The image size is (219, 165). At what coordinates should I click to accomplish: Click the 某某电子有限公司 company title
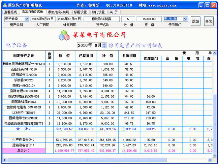(100, 35)
